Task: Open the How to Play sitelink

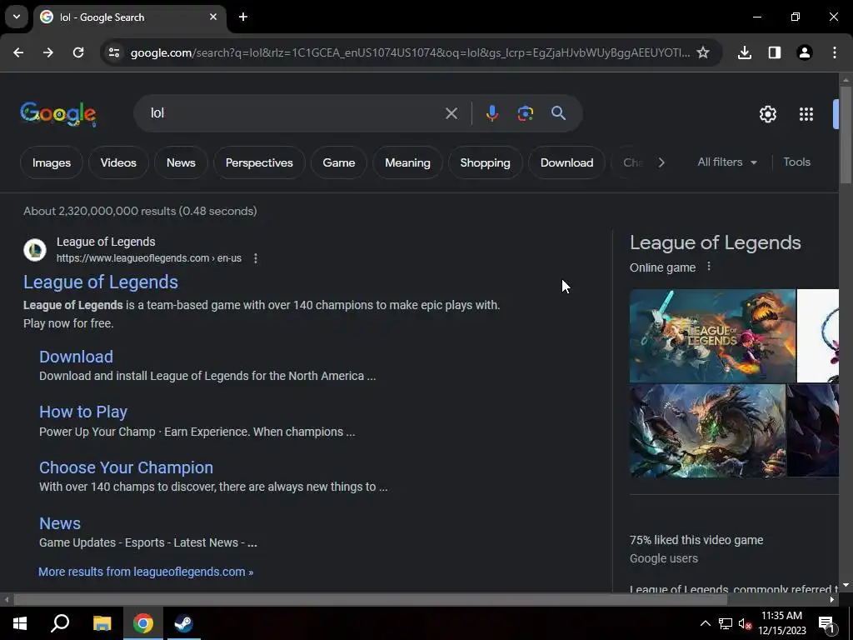Action: 83,412
